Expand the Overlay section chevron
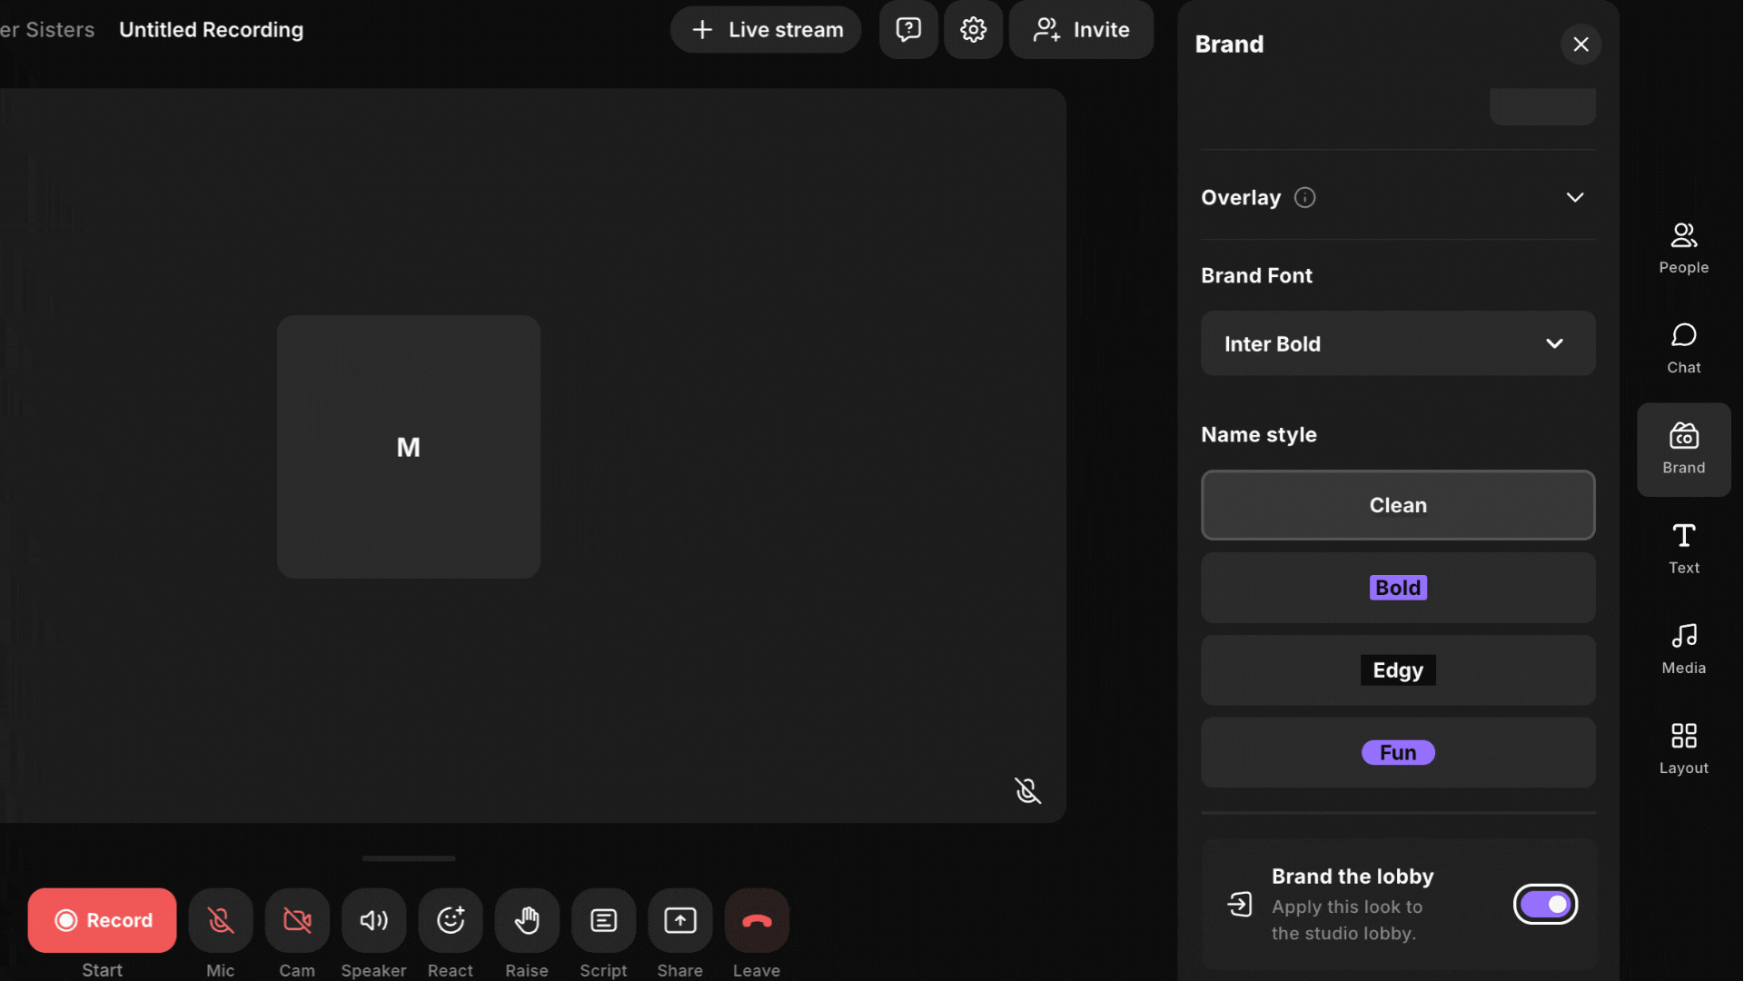This screenshot has height=981, width=1744. click(1574, 197)
